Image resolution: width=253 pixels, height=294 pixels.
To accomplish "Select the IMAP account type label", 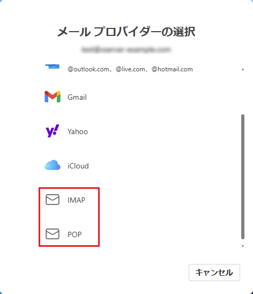I will [77, 200].
